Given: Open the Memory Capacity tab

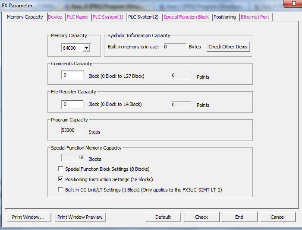Looking at the screenshot, I should coord(25,17).
